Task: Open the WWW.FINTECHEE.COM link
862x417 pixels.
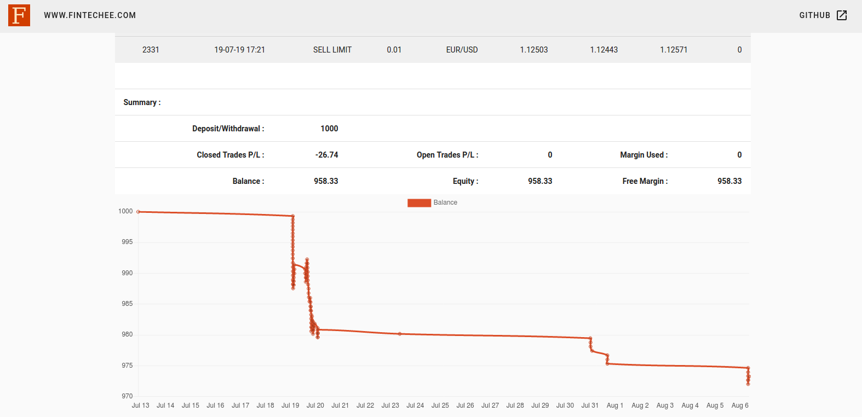Action: coord(90,15)
